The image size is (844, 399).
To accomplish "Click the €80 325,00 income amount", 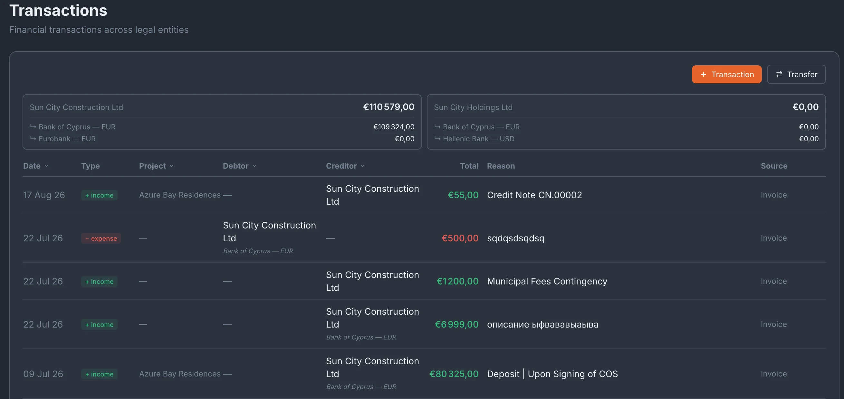I will point(454,374).
